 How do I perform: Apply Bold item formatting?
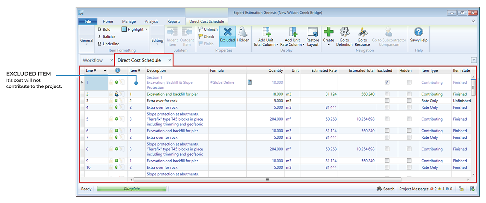(x=104, y=29)
